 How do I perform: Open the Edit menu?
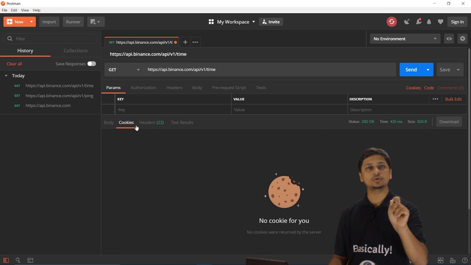[14, 10]
